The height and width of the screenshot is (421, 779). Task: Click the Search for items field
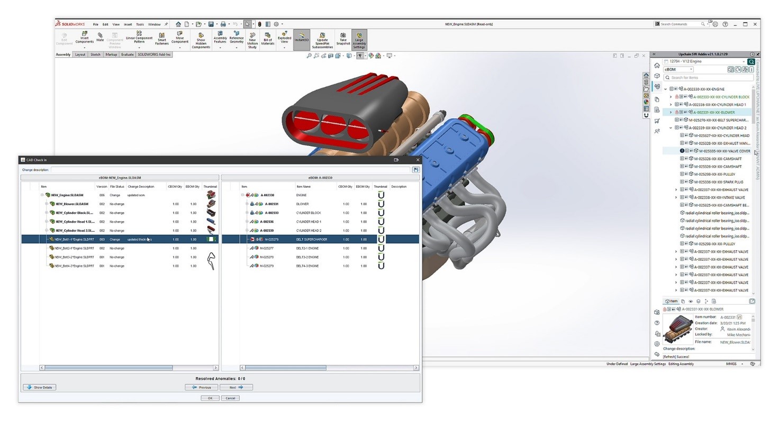(709, 78)
